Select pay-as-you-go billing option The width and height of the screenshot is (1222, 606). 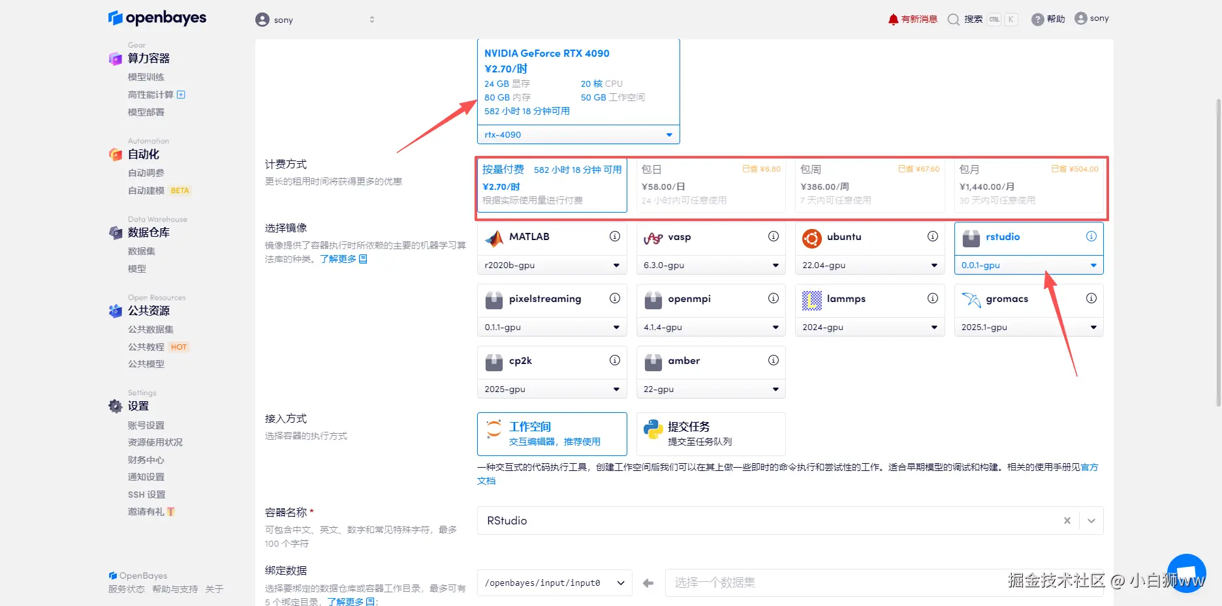click(x=552, y=185)
